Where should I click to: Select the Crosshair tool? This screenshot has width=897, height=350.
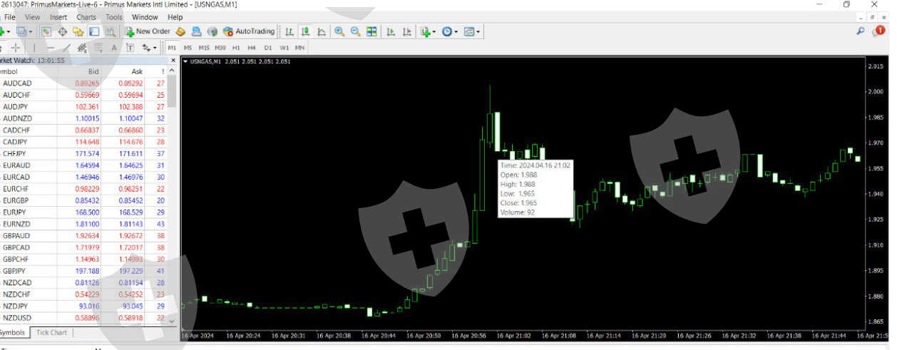click(x=16, y=48)
